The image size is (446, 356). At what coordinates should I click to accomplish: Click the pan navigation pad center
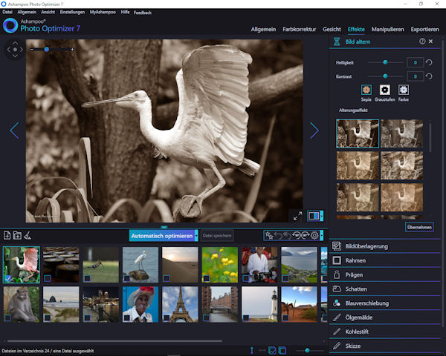point(15,50)
